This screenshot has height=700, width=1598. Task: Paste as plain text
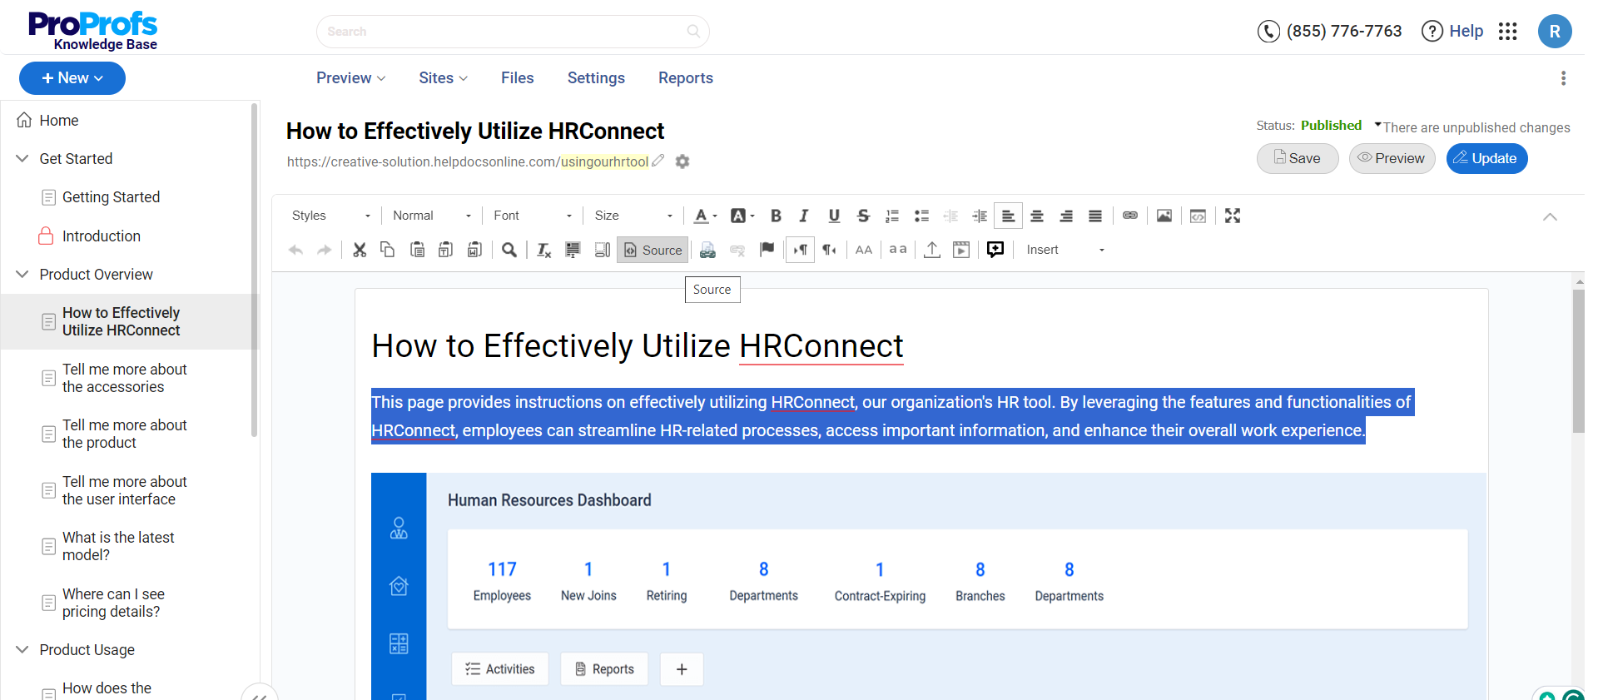[x=446, y=250]
